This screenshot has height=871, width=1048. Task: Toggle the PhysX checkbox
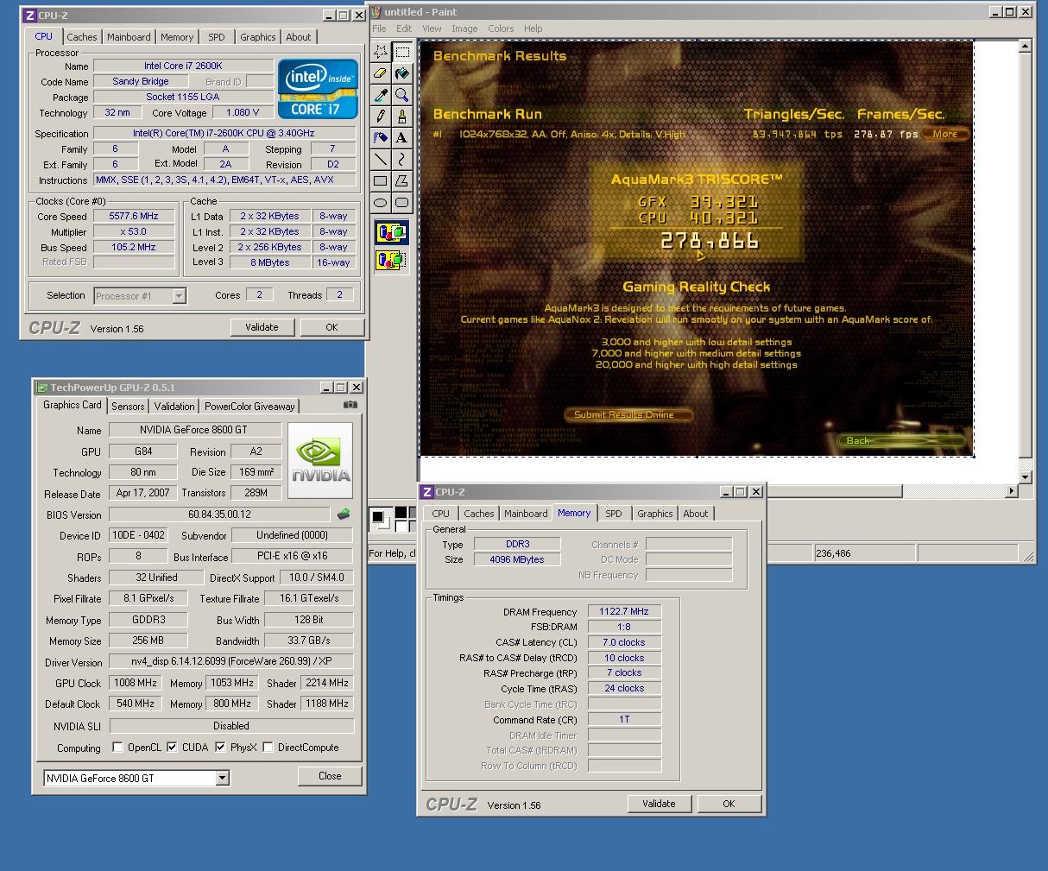(x=220, y=748)
